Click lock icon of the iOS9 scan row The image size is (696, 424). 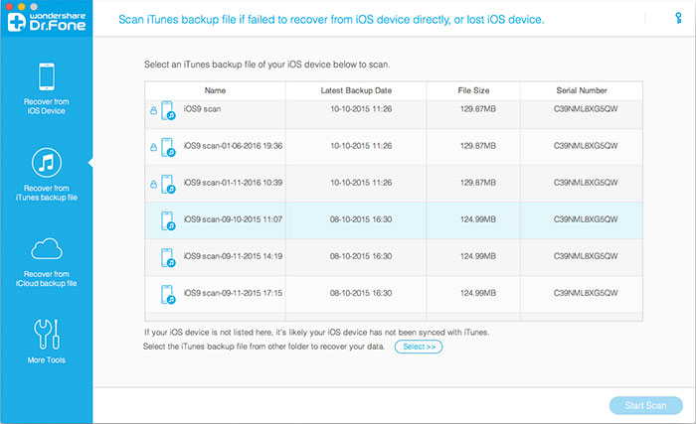point(153,110)
